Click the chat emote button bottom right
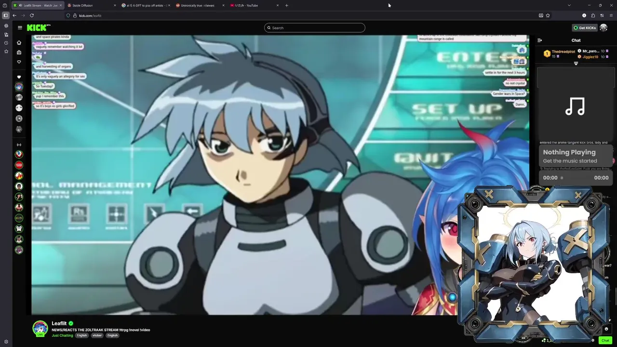Viewport: 617px width, 347px height. point(606,329)
